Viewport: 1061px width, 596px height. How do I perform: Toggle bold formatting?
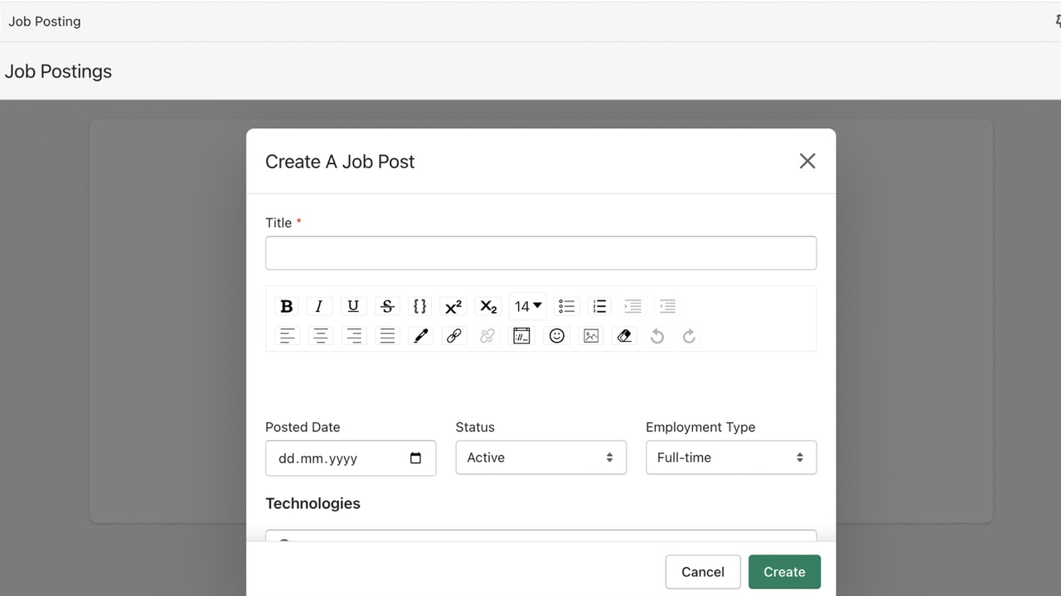coord(286,306)
